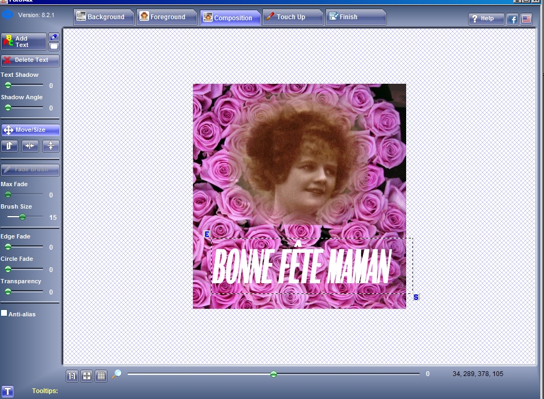The width and height of the screenshot is (544, 399).
Task: Click the blue FotoMix logo icon
Action: [7, 15]
